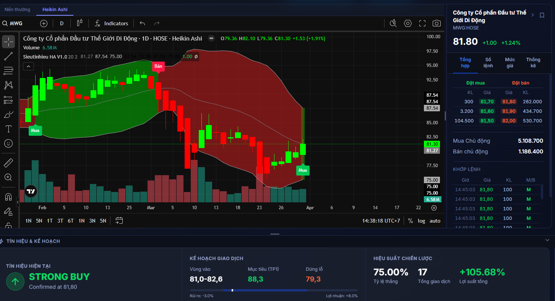Screen dimensions: 555x301
Task: Set chart range to 1T
Action: coord(50,221)
